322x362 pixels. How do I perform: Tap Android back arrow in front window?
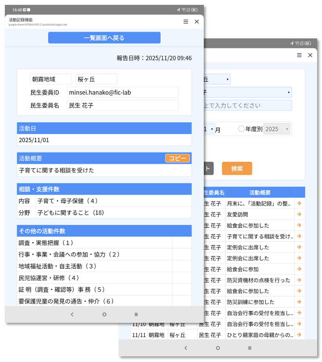pyautogui.click(x=72, y=314)
